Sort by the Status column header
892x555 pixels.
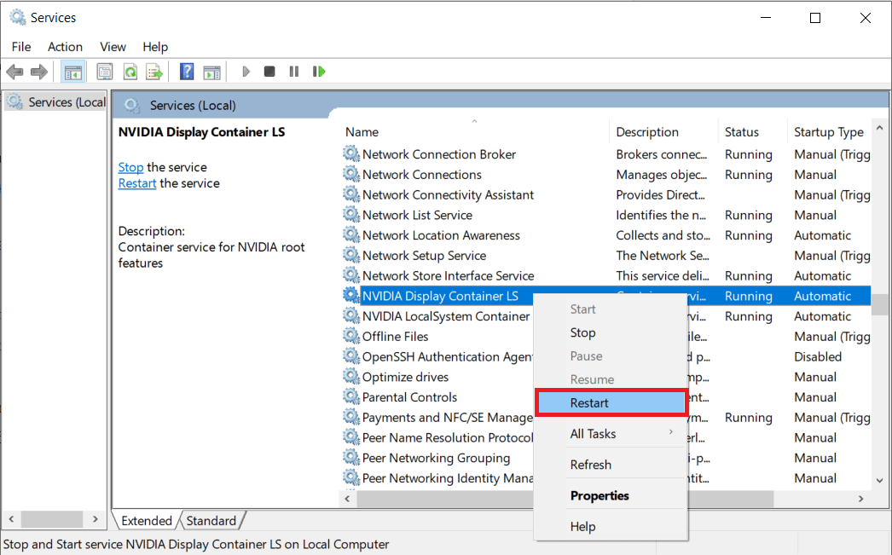pos(753,132)
